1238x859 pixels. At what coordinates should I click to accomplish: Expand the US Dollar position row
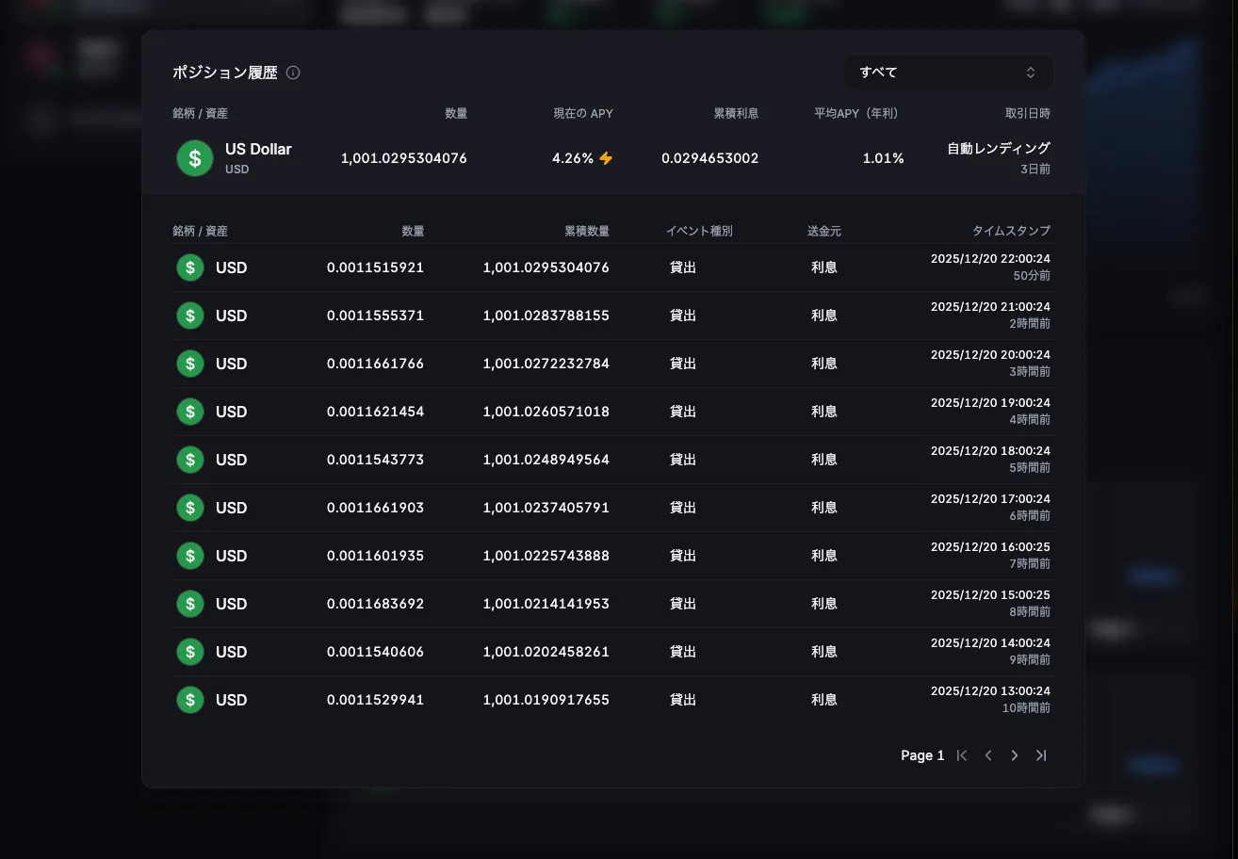pos(612,158)
